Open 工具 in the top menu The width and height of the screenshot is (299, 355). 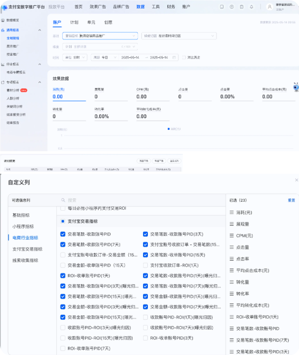point(155,7)
